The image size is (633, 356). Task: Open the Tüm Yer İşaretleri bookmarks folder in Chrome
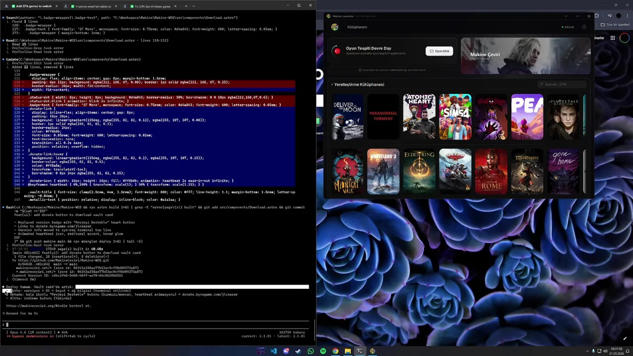pos(615,25)
